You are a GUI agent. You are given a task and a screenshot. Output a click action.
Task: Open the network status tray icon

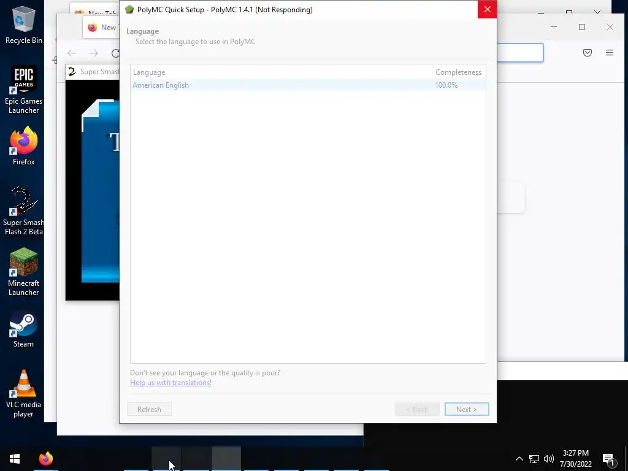pyautogui.click(x=534, y=459)
